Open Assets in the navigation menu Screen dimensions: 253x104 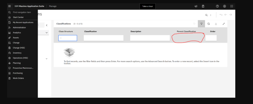pyautogui.click(x=16, y=38)
